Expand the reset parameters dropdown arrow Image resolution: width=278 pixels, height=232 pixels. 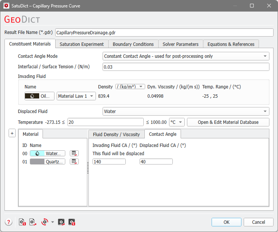pyautogui.click(x=53, y=222)
